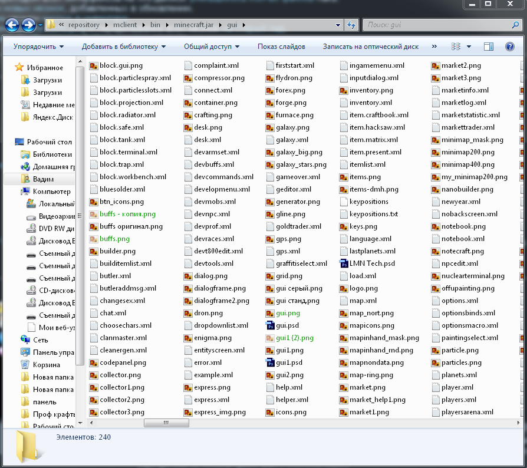Screen dimensions: 527x468
Task: Select the LMN Tech.psd Photoshop file
Action: tap(371, 263)
